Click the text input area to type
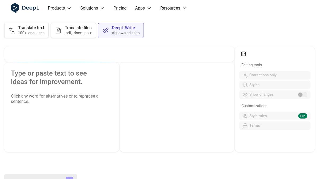Viewport: 319px width, 179px height. [x=61, y=119]
